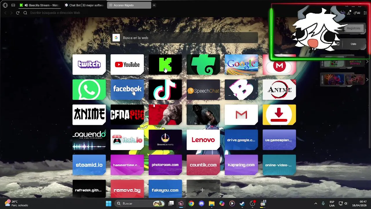Open the downloads icon in the toolbar
Image resolution: width=371 pixels, height=209 pixels.
349,13
